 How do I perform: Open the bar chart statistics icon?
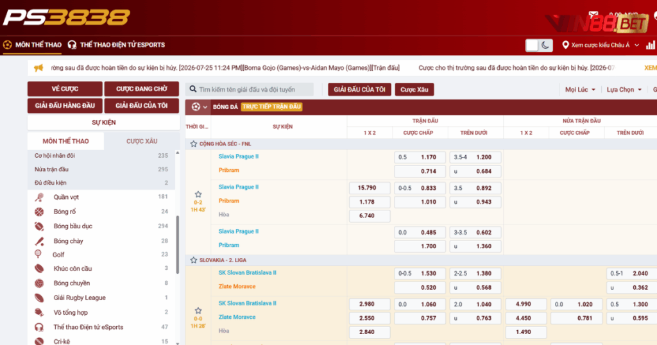coord(651,46)
